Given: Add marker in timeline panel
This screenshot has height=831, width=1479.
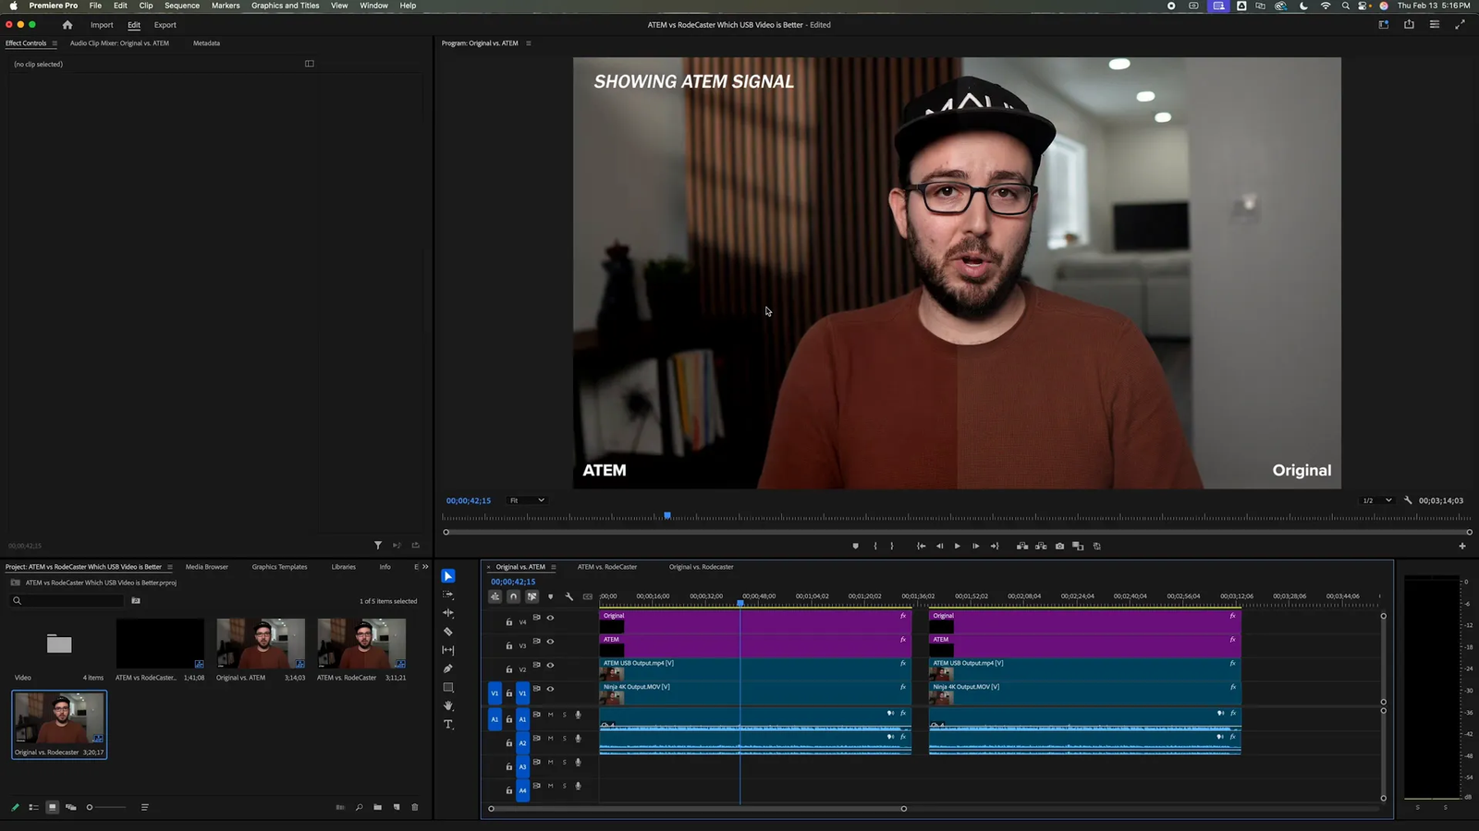Looking at the screenshot, I should [551, 596].
